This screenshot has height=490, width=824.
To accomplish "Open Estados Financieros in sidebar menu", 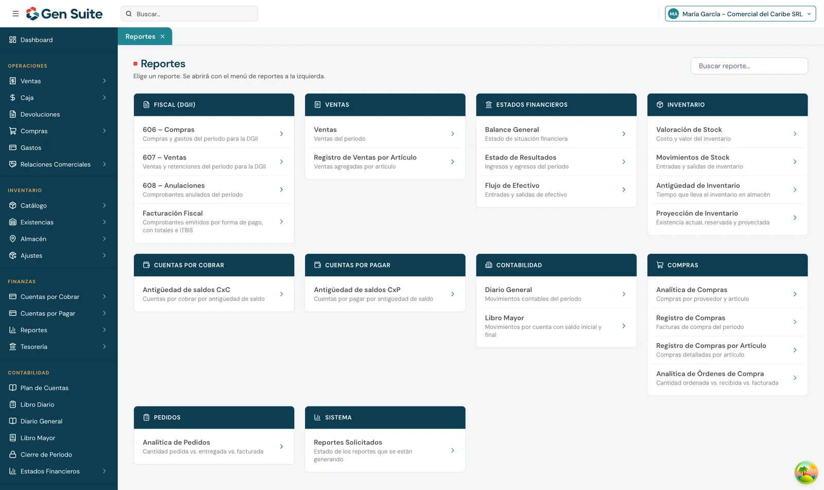I will [x=59, y=471].
